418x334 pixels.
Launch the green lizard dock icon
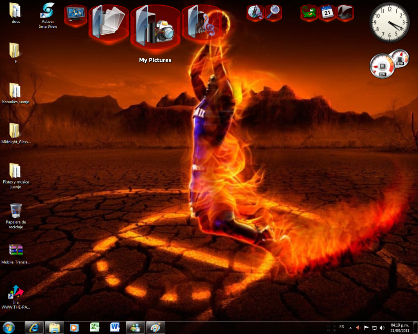coord(309,13)
